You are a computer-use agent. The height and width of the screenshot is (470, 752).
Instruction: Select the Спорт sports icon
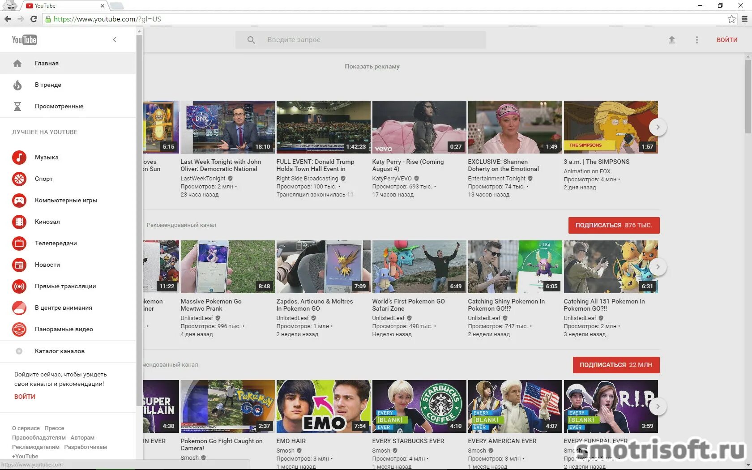tap(19, 179)
